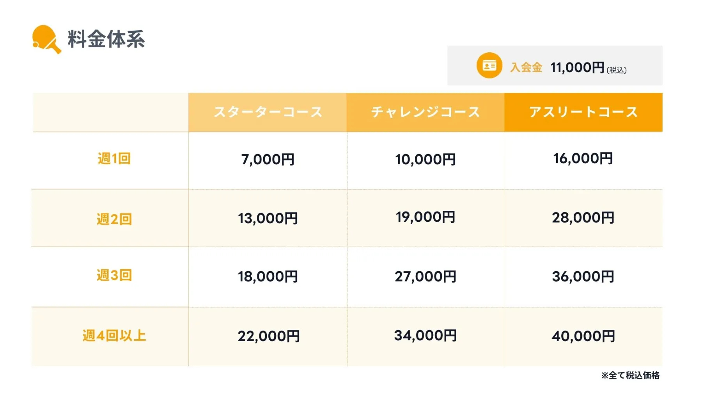Select the アスリートコース column header
The image size is (702, 395).
(583, 112)
